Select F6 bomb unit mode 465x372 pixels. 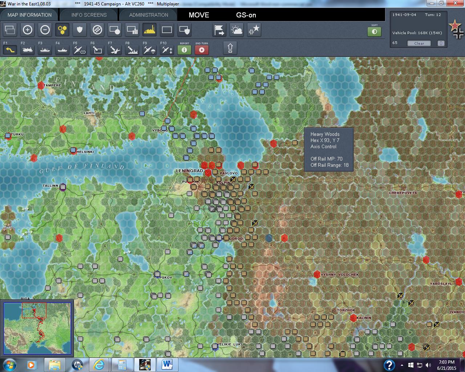point(97,50)
